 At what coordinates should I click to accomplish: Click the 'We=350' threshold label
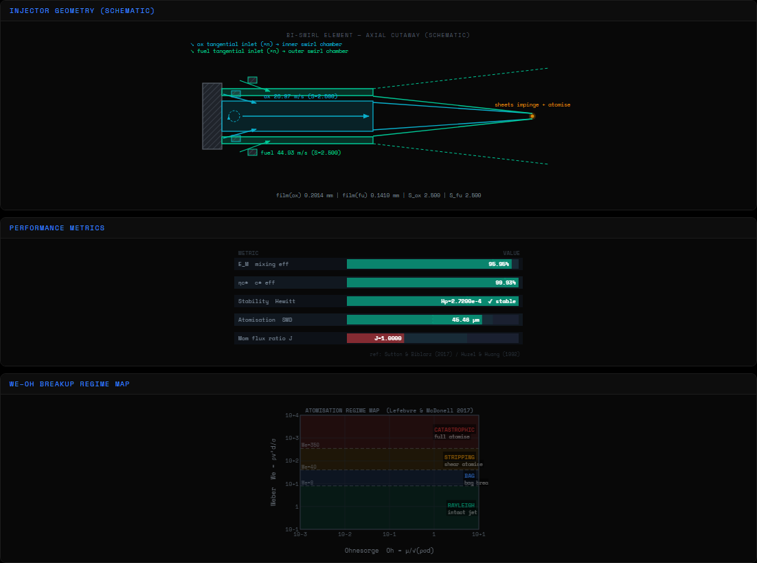coord(310,445)
